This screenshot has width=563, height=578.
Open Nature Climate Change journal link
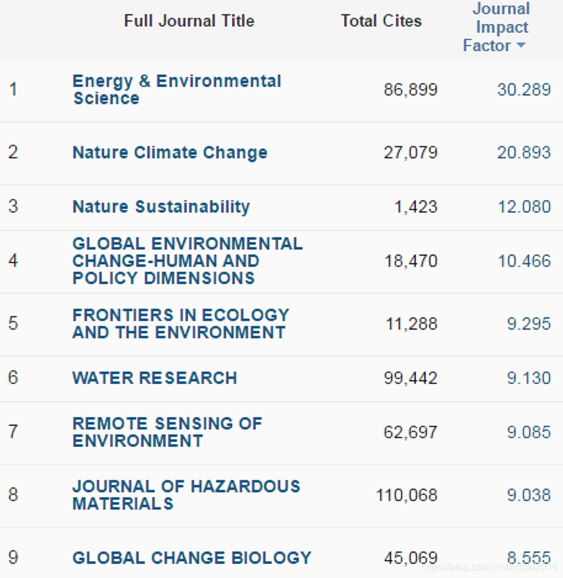tap(170, 153)
